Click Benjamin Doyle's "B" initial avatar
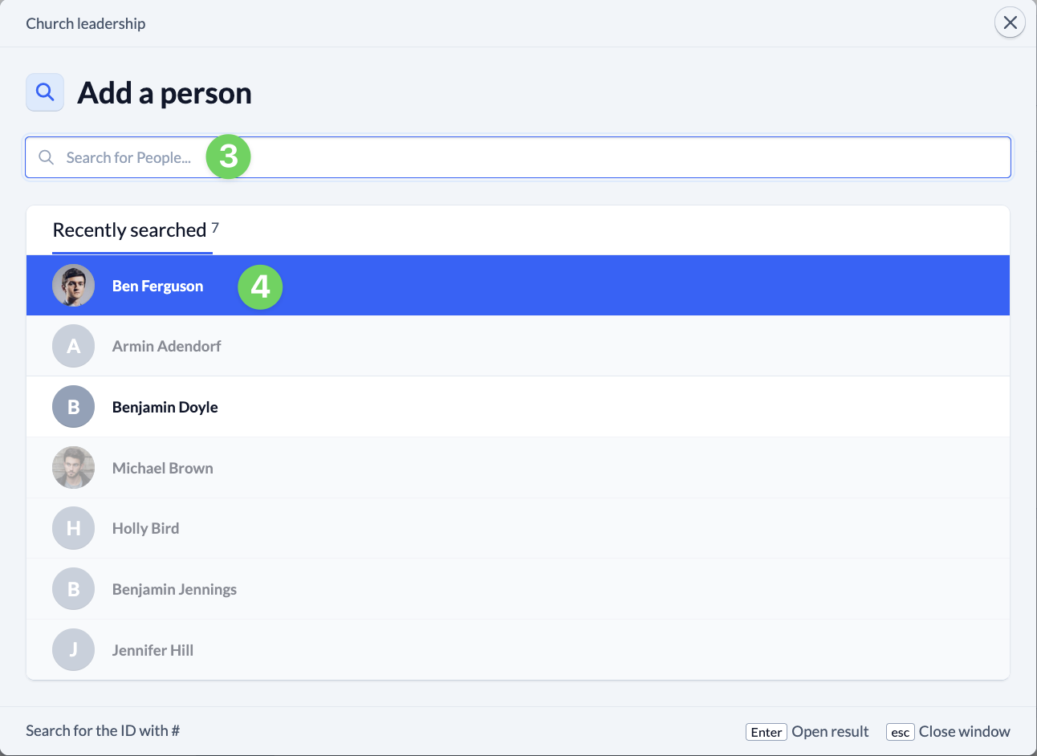 tap(73, 407)
